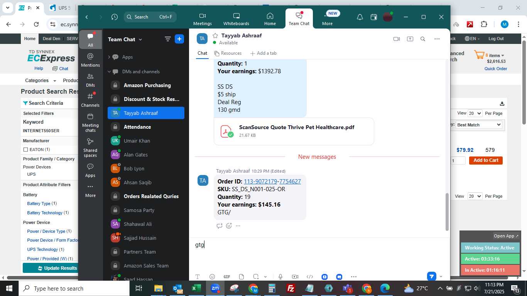The width and height of the screenshot is (527, 296).
Task: Click the blue plus new chat button
Action: (x=179, y=39)
